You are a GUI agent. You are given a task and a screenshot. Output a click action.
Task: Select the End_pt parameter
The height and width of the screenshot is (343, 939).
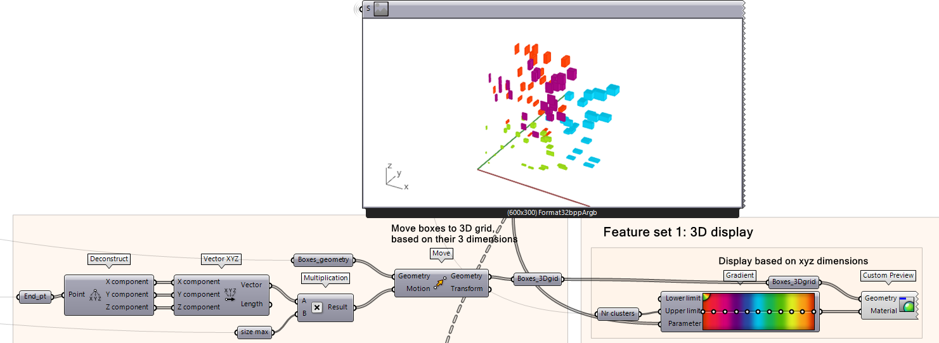(x=36, y=296)
